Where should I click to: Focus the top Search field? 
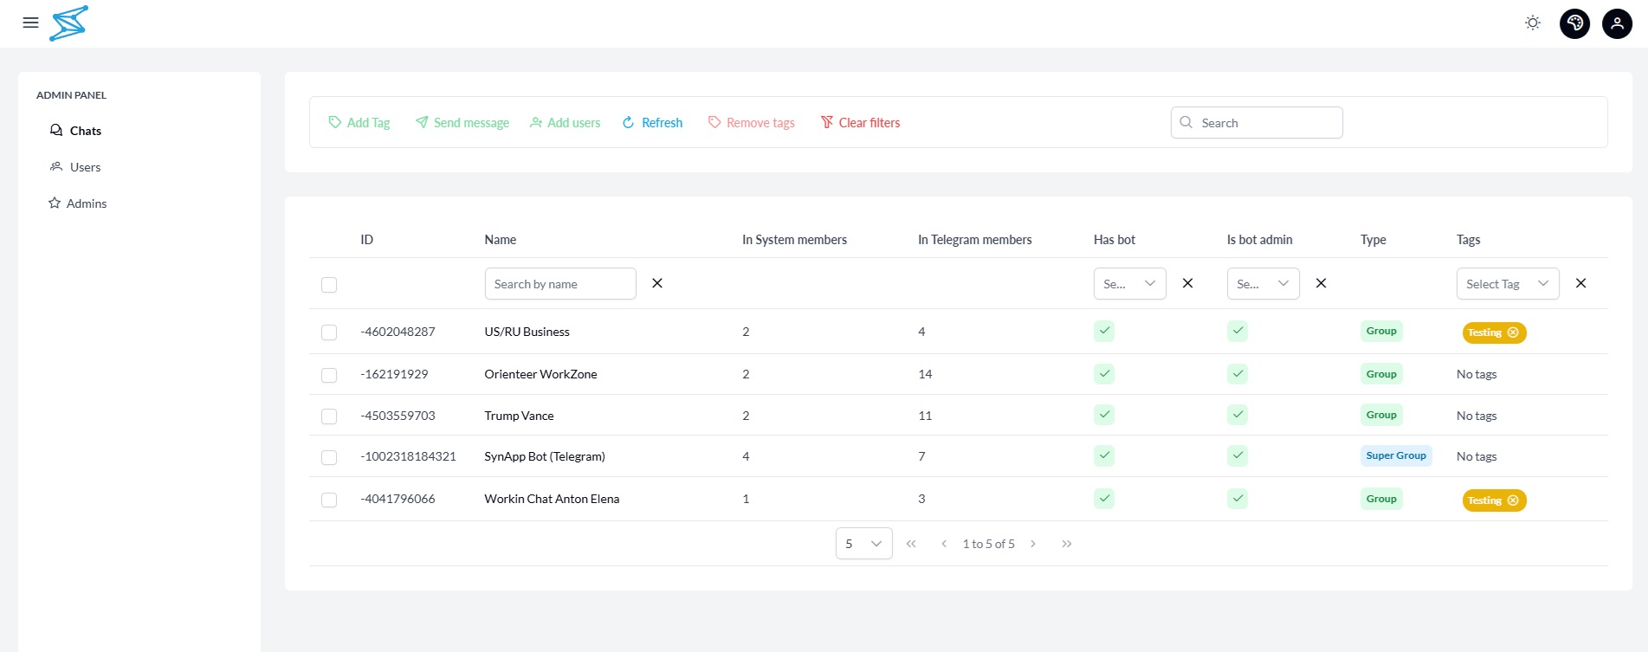click(1257, 123)
